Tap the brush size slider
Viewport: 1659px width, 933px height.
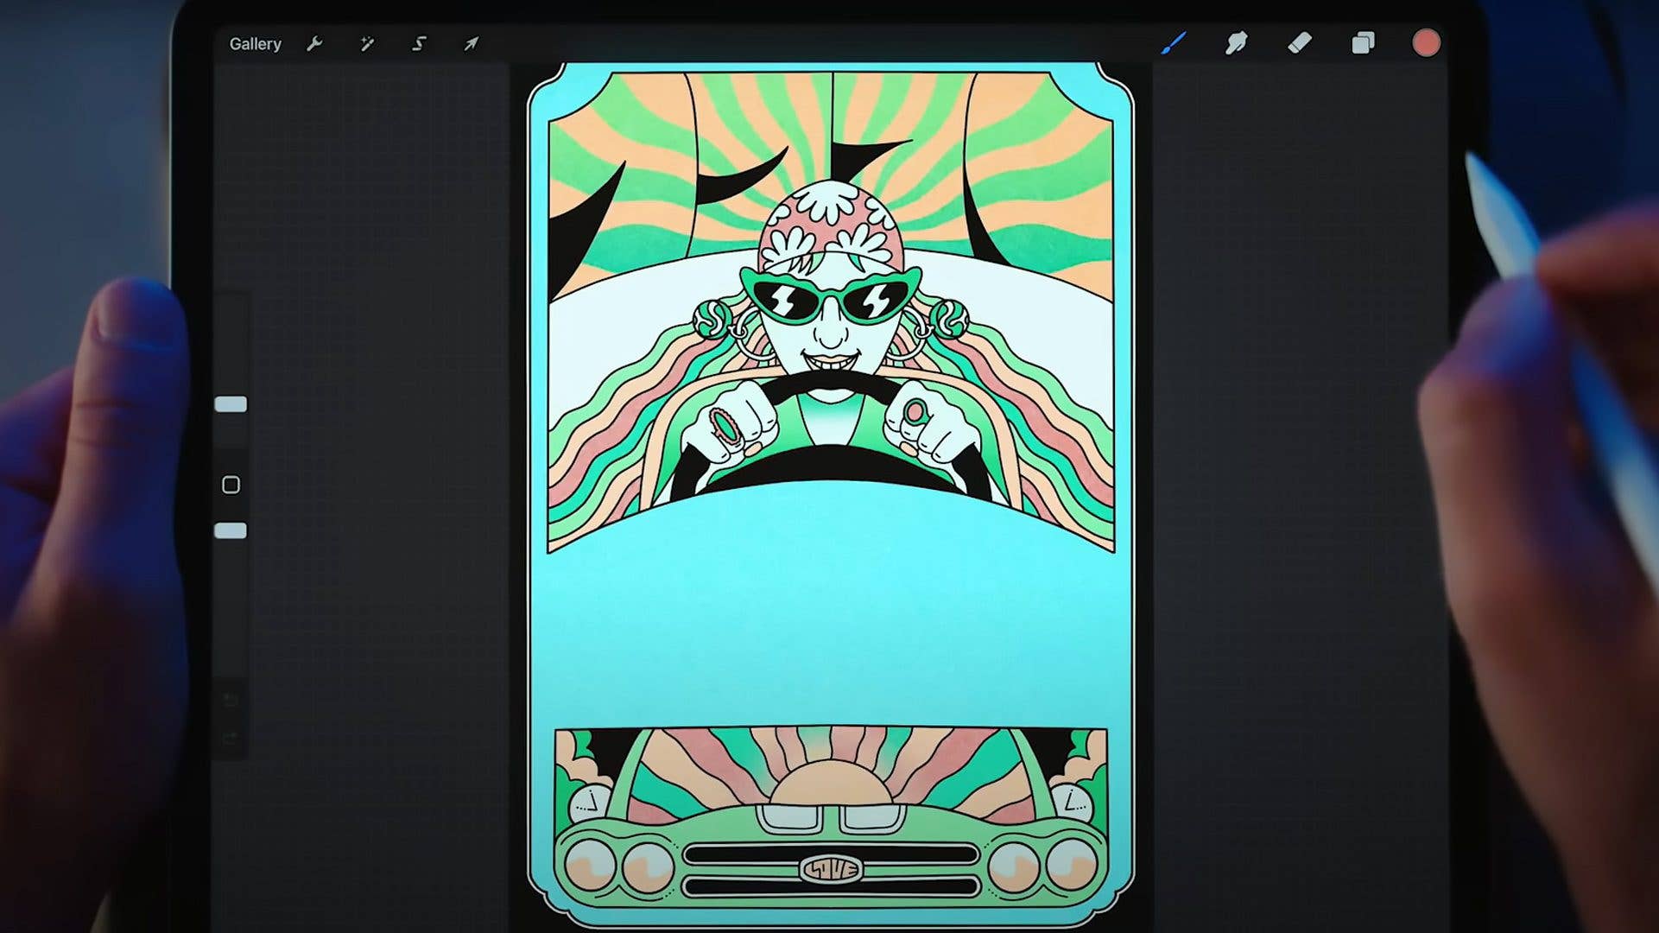231,403
